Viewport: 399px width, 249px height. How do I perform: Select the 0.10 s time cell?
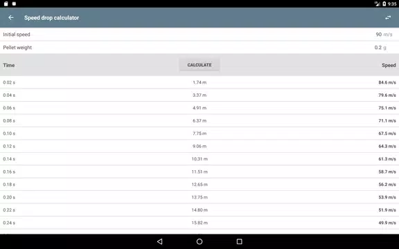pos(9,133)
